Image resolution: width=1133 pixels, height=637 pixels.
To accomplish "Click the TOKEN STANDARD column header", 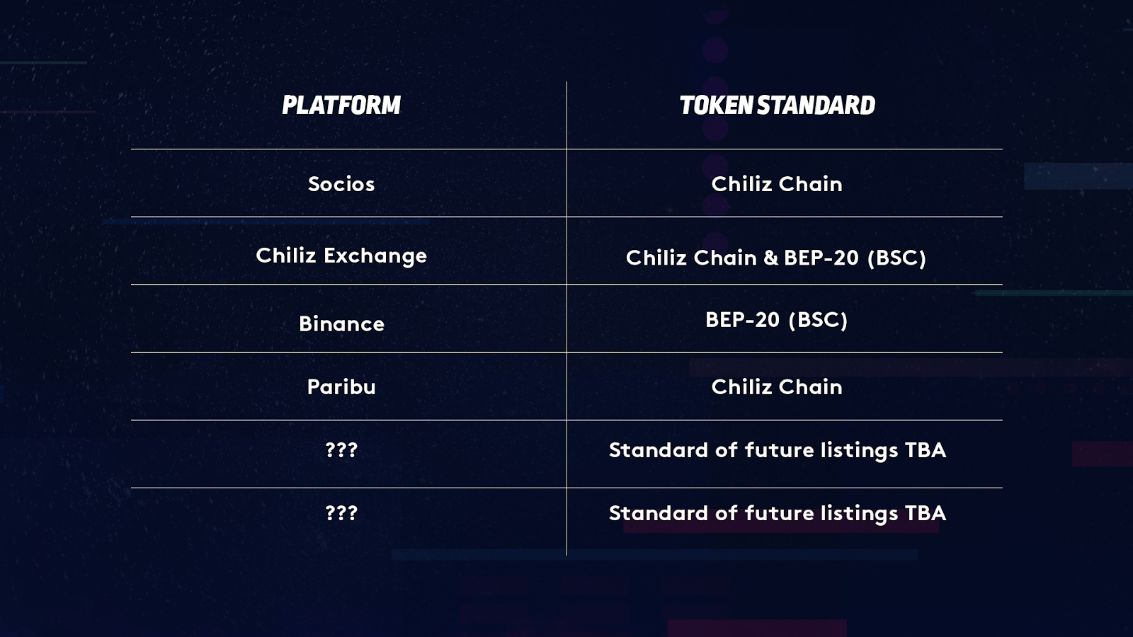I will [x=778, y=105].
